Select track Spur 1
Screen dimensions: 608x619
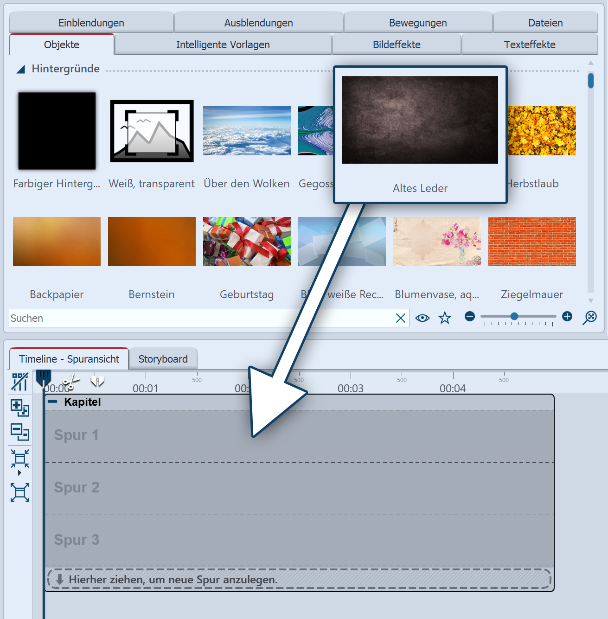coord(299,436)
